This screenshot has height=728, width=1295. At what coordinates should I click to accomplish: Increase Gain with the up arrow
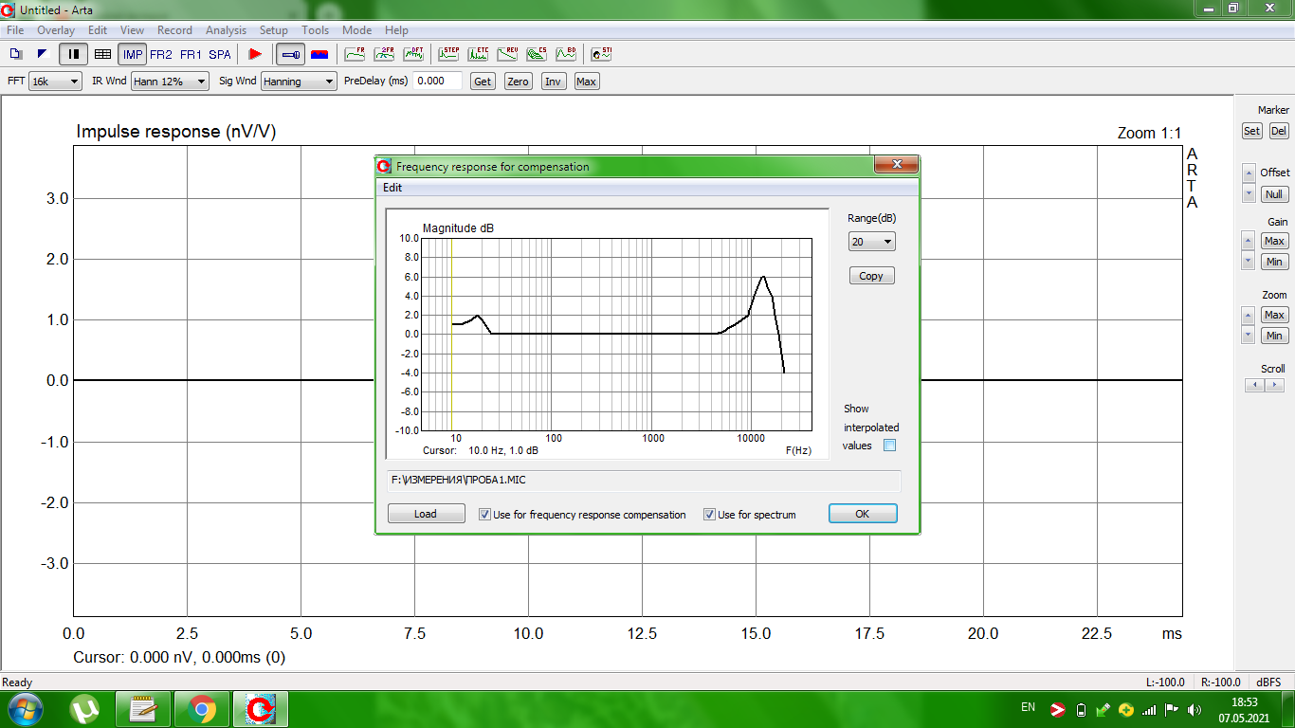click(x=1249, y=241)
